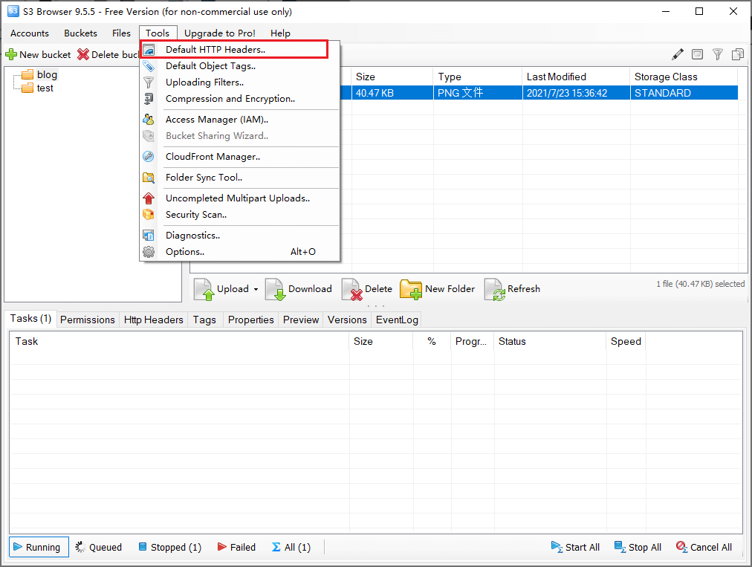
Task: Click the Uploading Filters funnel icon
Action: 149,82
